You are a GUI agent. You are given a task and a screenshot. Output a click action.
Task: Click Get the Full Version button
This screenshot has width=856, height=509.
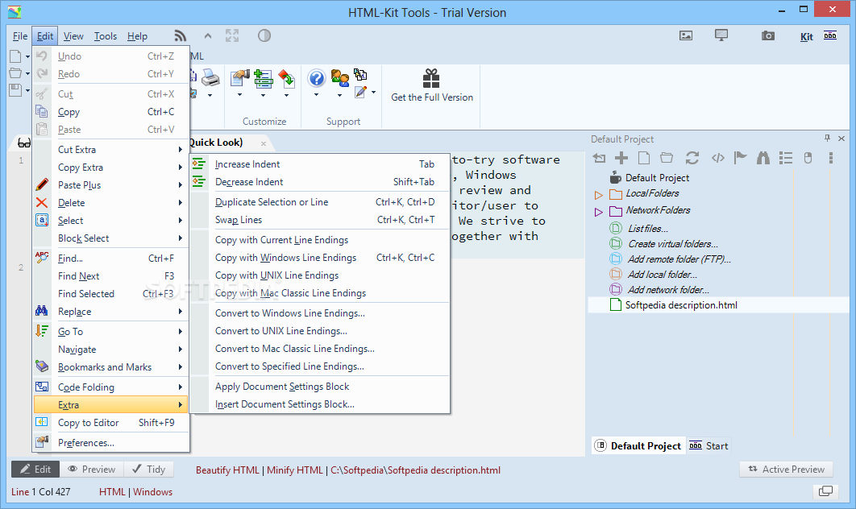pyautogui.click(x=432, y=86)
